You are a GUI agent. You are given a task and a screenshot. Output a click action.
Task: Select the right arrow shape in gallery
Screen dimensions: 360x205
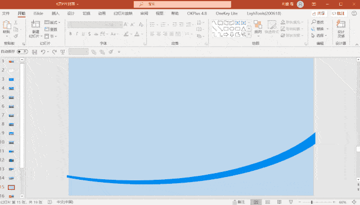pyautogui.click(x=226, y=35)
